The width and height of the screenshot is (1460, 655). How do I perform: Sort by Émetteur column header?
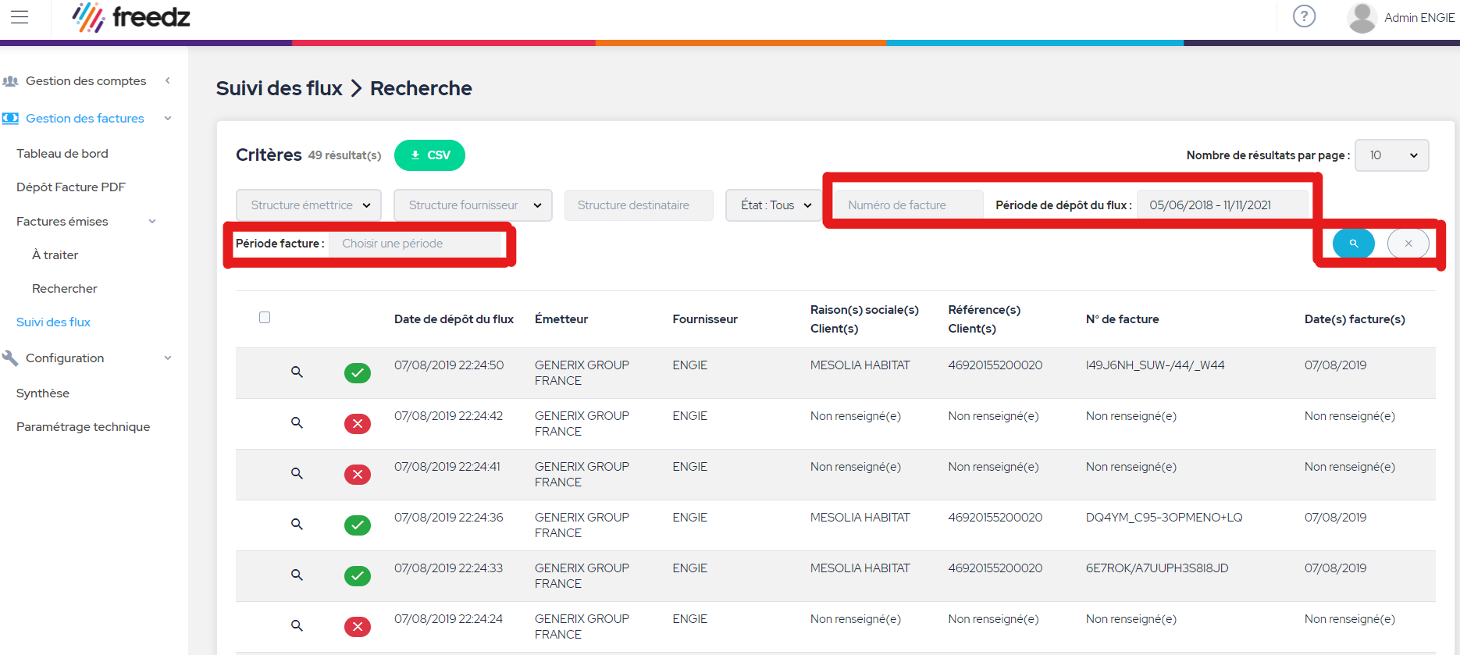coord(561,319)
